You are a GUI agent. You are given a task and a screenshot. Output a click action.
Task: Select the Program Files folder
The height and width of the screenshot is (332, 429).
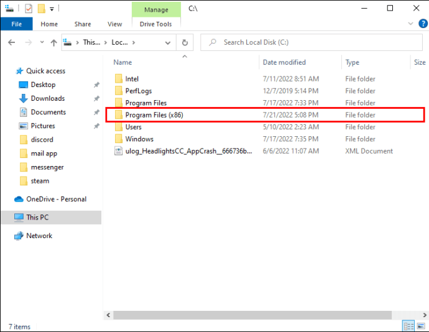point(146,103)
